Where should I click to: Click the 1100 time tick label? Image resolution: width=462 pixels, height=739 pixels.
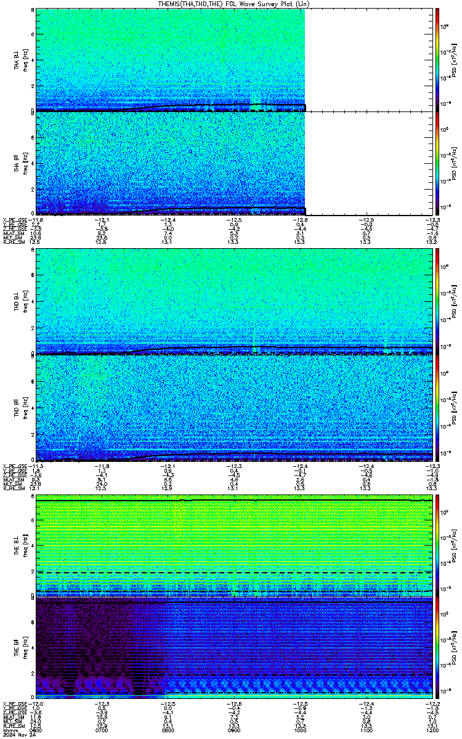pos(365,730)
